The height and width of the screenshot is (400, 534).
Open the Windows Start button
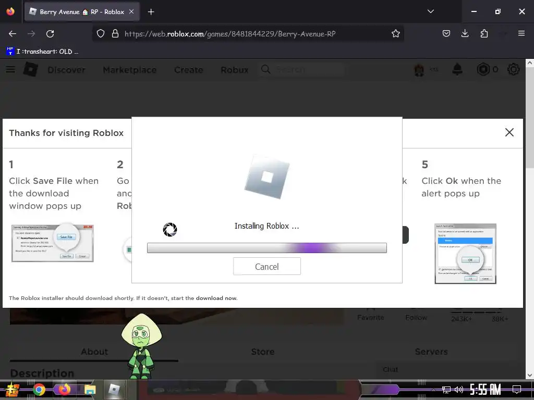[11, 390]
